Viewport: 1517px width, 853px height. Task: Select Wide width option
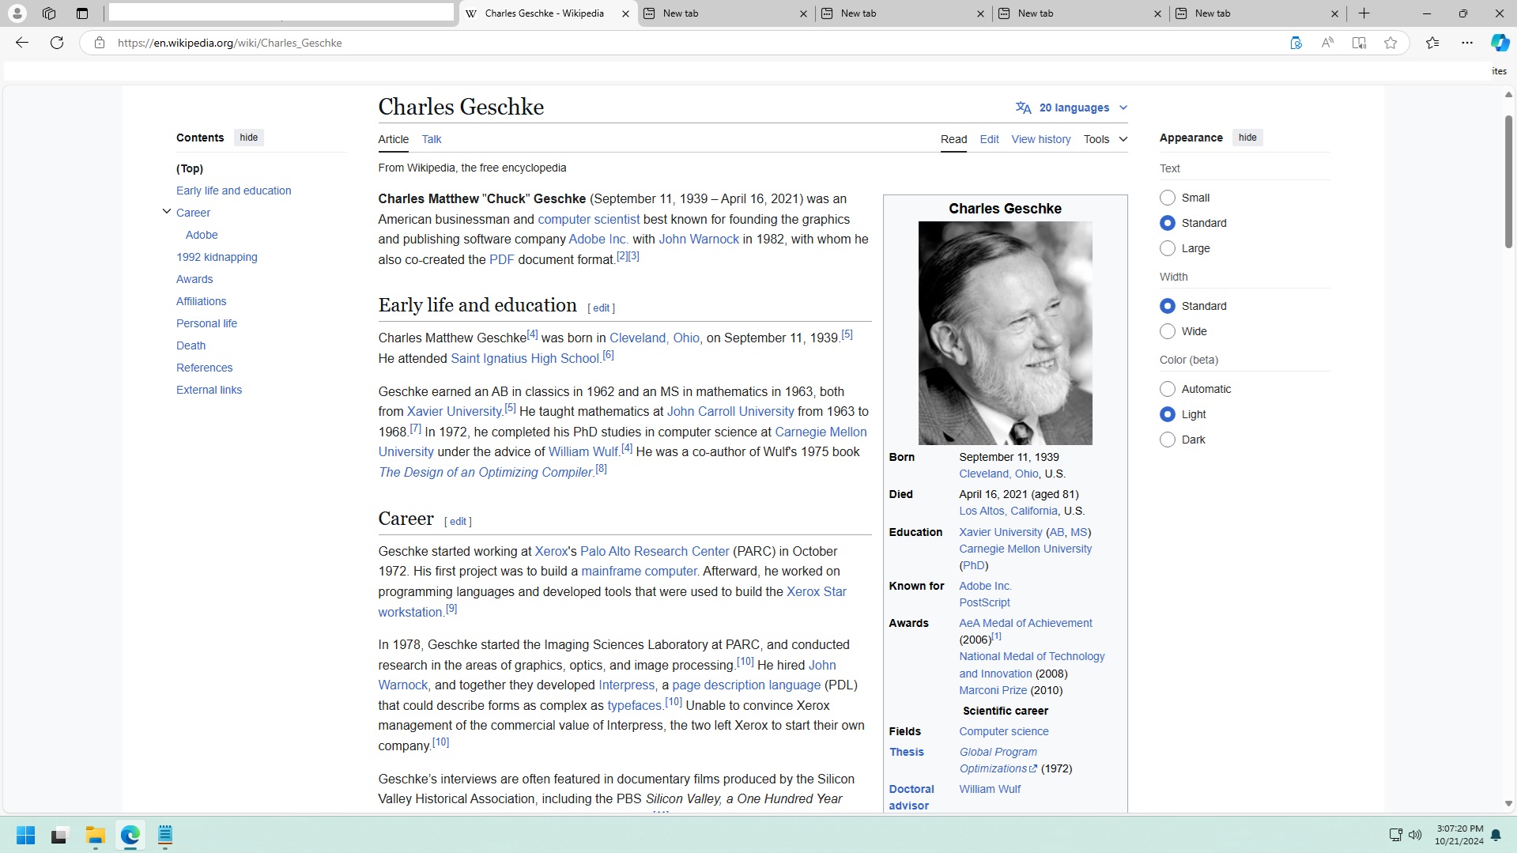point(1167,331)
